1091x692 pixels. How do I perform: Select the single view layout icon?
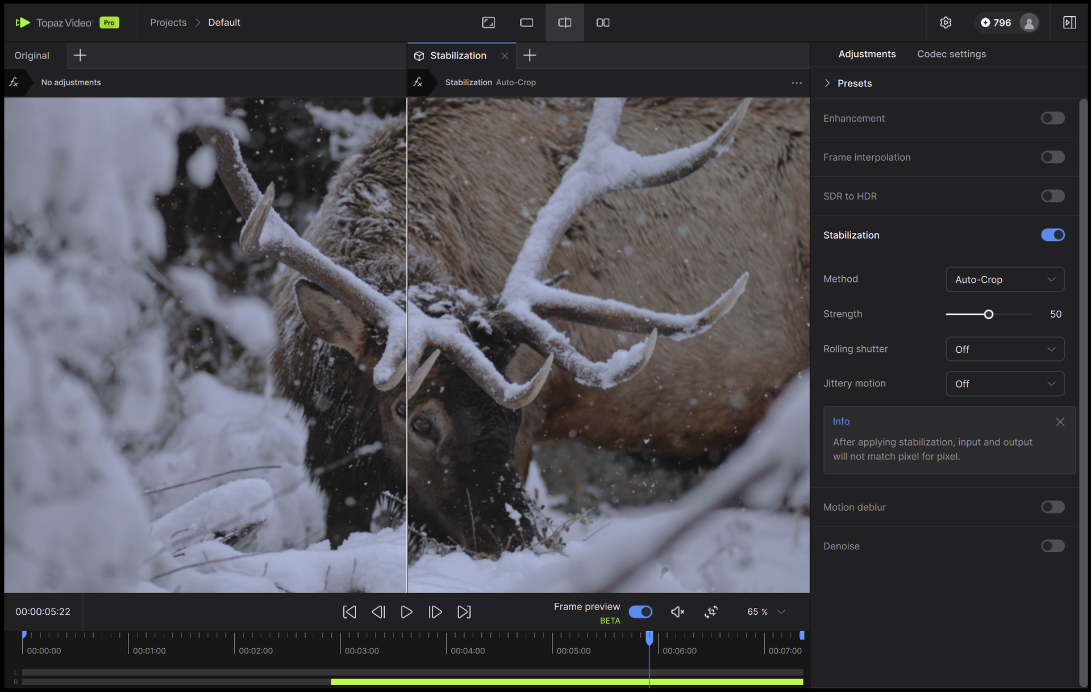click(x=526, y=23)
